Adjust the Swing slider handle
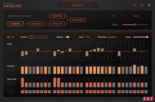This screenshot has height=102, width=155. (135, 25)
